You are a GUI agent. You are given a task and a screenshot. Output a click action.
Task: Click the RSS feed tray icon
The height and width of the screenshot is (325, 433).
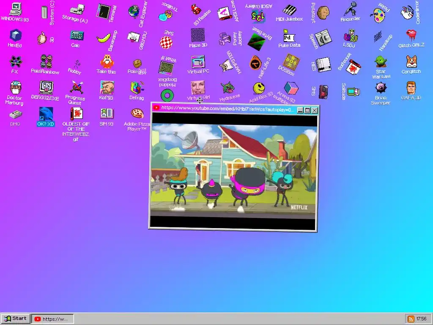click(x=411, y=319)
